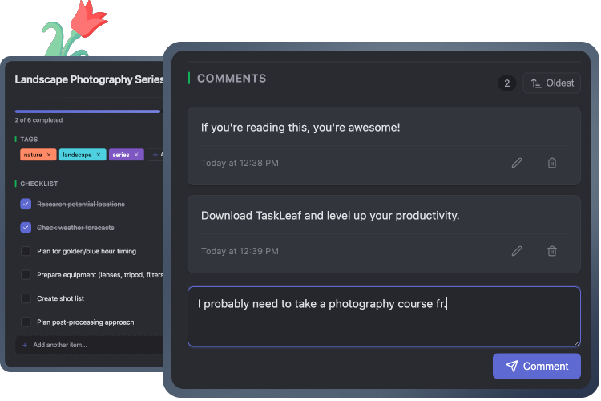Uncheck "Research potential locations" checkbox
Image resolution: width=601 pixels, height=401 pixels.
pos(26,205)
